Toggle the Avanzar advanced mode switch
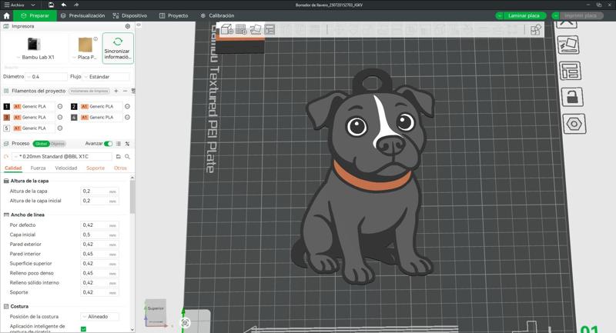The height and width of the screenshot is (333, 616). pos(108,144)
